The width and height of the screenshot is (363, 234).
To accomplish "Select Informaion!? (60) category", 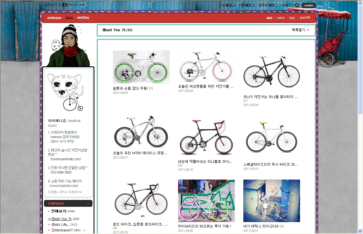I will tap(66, 230).
